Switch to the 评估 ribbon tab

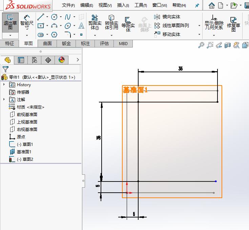pyautogui.click(x=104, y=43)
